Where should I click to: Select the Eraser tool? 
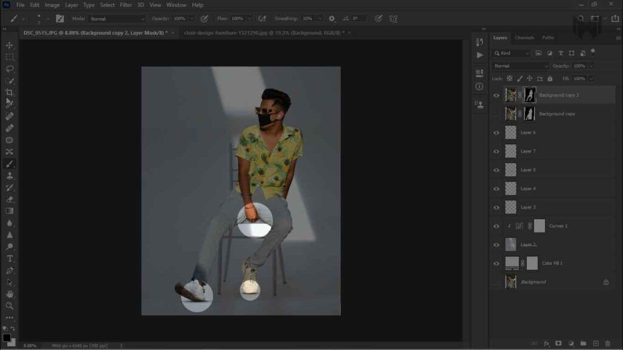click(x=10, y=199)
